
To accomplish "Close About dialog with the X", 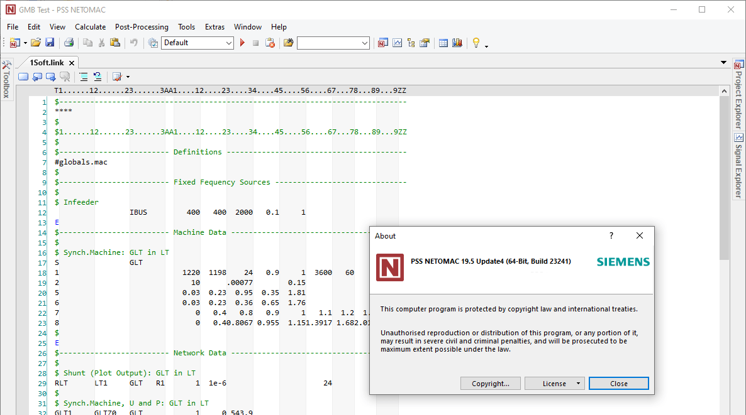I will 640,236.
